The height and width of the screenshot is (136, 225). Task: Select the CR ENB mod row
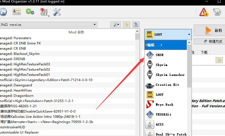(67, 49)
